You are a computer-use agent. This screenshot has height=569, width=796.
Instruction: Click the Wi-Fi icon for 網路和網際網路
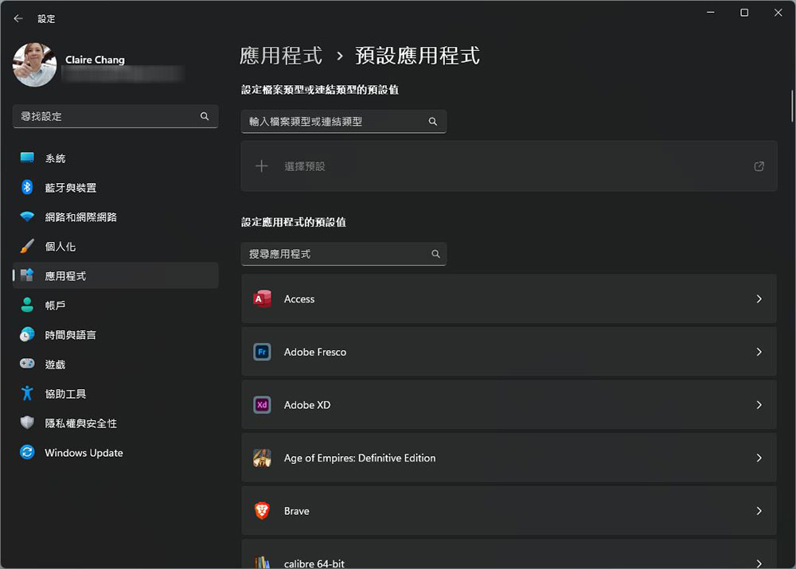[27, 216]
